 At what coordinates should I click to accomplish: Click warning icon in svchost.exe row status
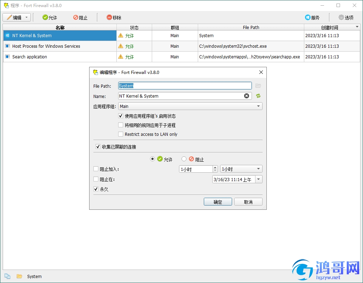click(121, 46)
